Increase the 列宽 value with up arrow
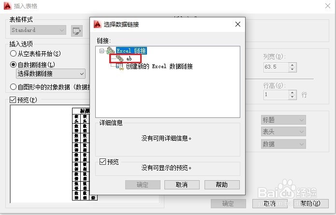The width and height of the screenshot is (336, 215). [292, 65]
